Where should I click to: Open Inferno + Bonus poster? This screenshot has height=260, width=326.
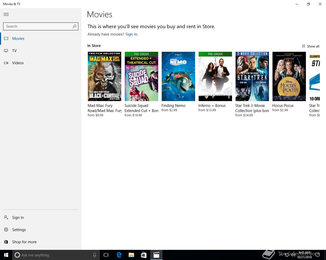pyautogui.click(x=215, y=76)
